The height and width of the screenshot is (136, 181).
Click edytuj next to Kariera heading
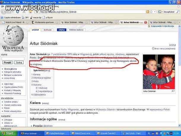pyautogui.click(x=45, y=103)
